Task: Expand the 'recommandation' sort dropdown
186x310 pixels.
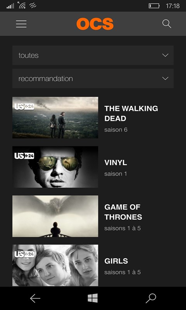Action: (93, 79)
